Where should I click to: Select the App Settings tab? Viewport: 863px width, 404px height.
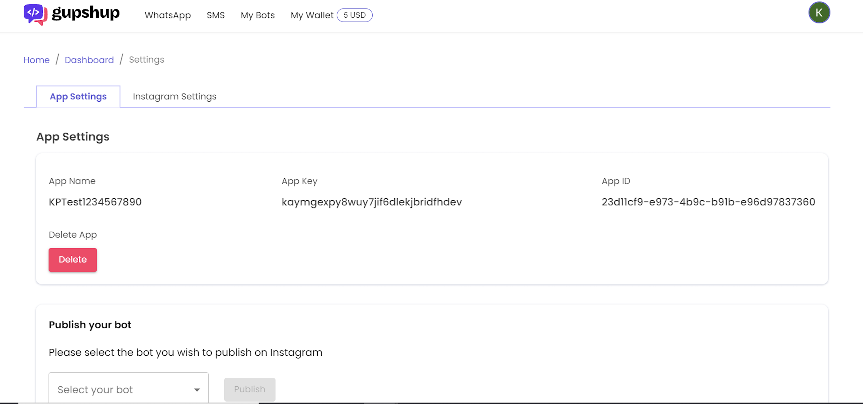click(x=78, y=97)
